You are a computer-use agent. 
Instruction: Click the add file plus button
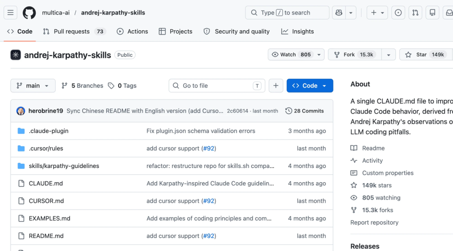point(276,85)
